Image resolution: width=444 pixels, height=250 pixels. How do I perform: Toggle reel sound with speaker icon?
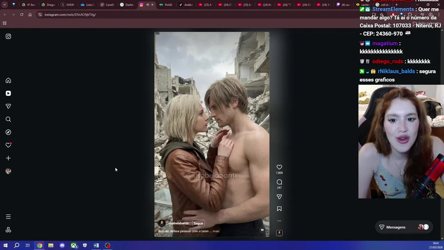click(262, 230)
